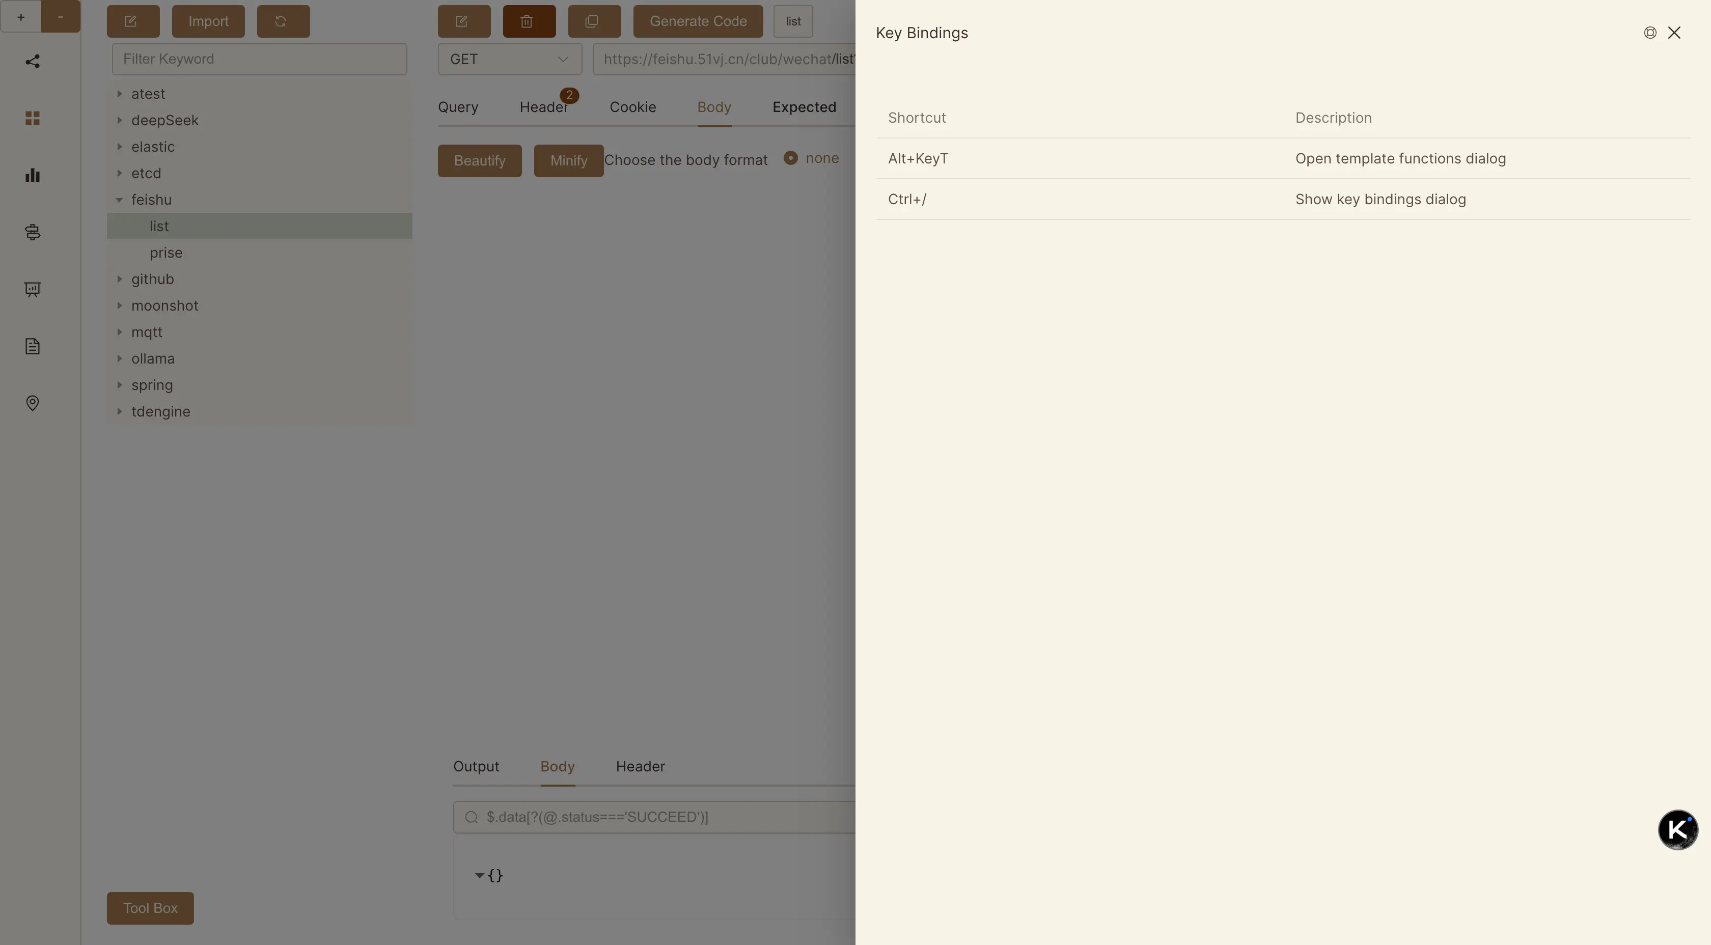1711x945 pixels.
Task: Click the plus zoom button at top left
Action: [x=20, y=17]
